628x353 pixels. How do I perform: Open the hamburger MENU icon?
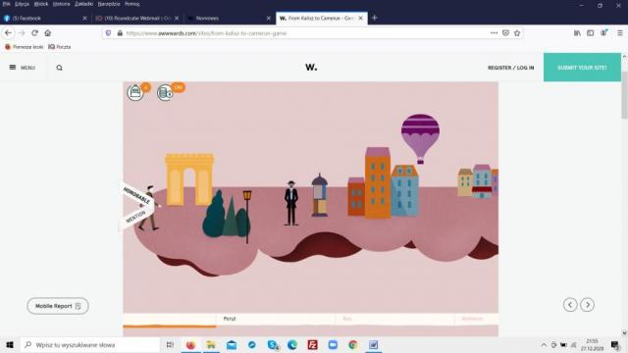tap(13, 68)
